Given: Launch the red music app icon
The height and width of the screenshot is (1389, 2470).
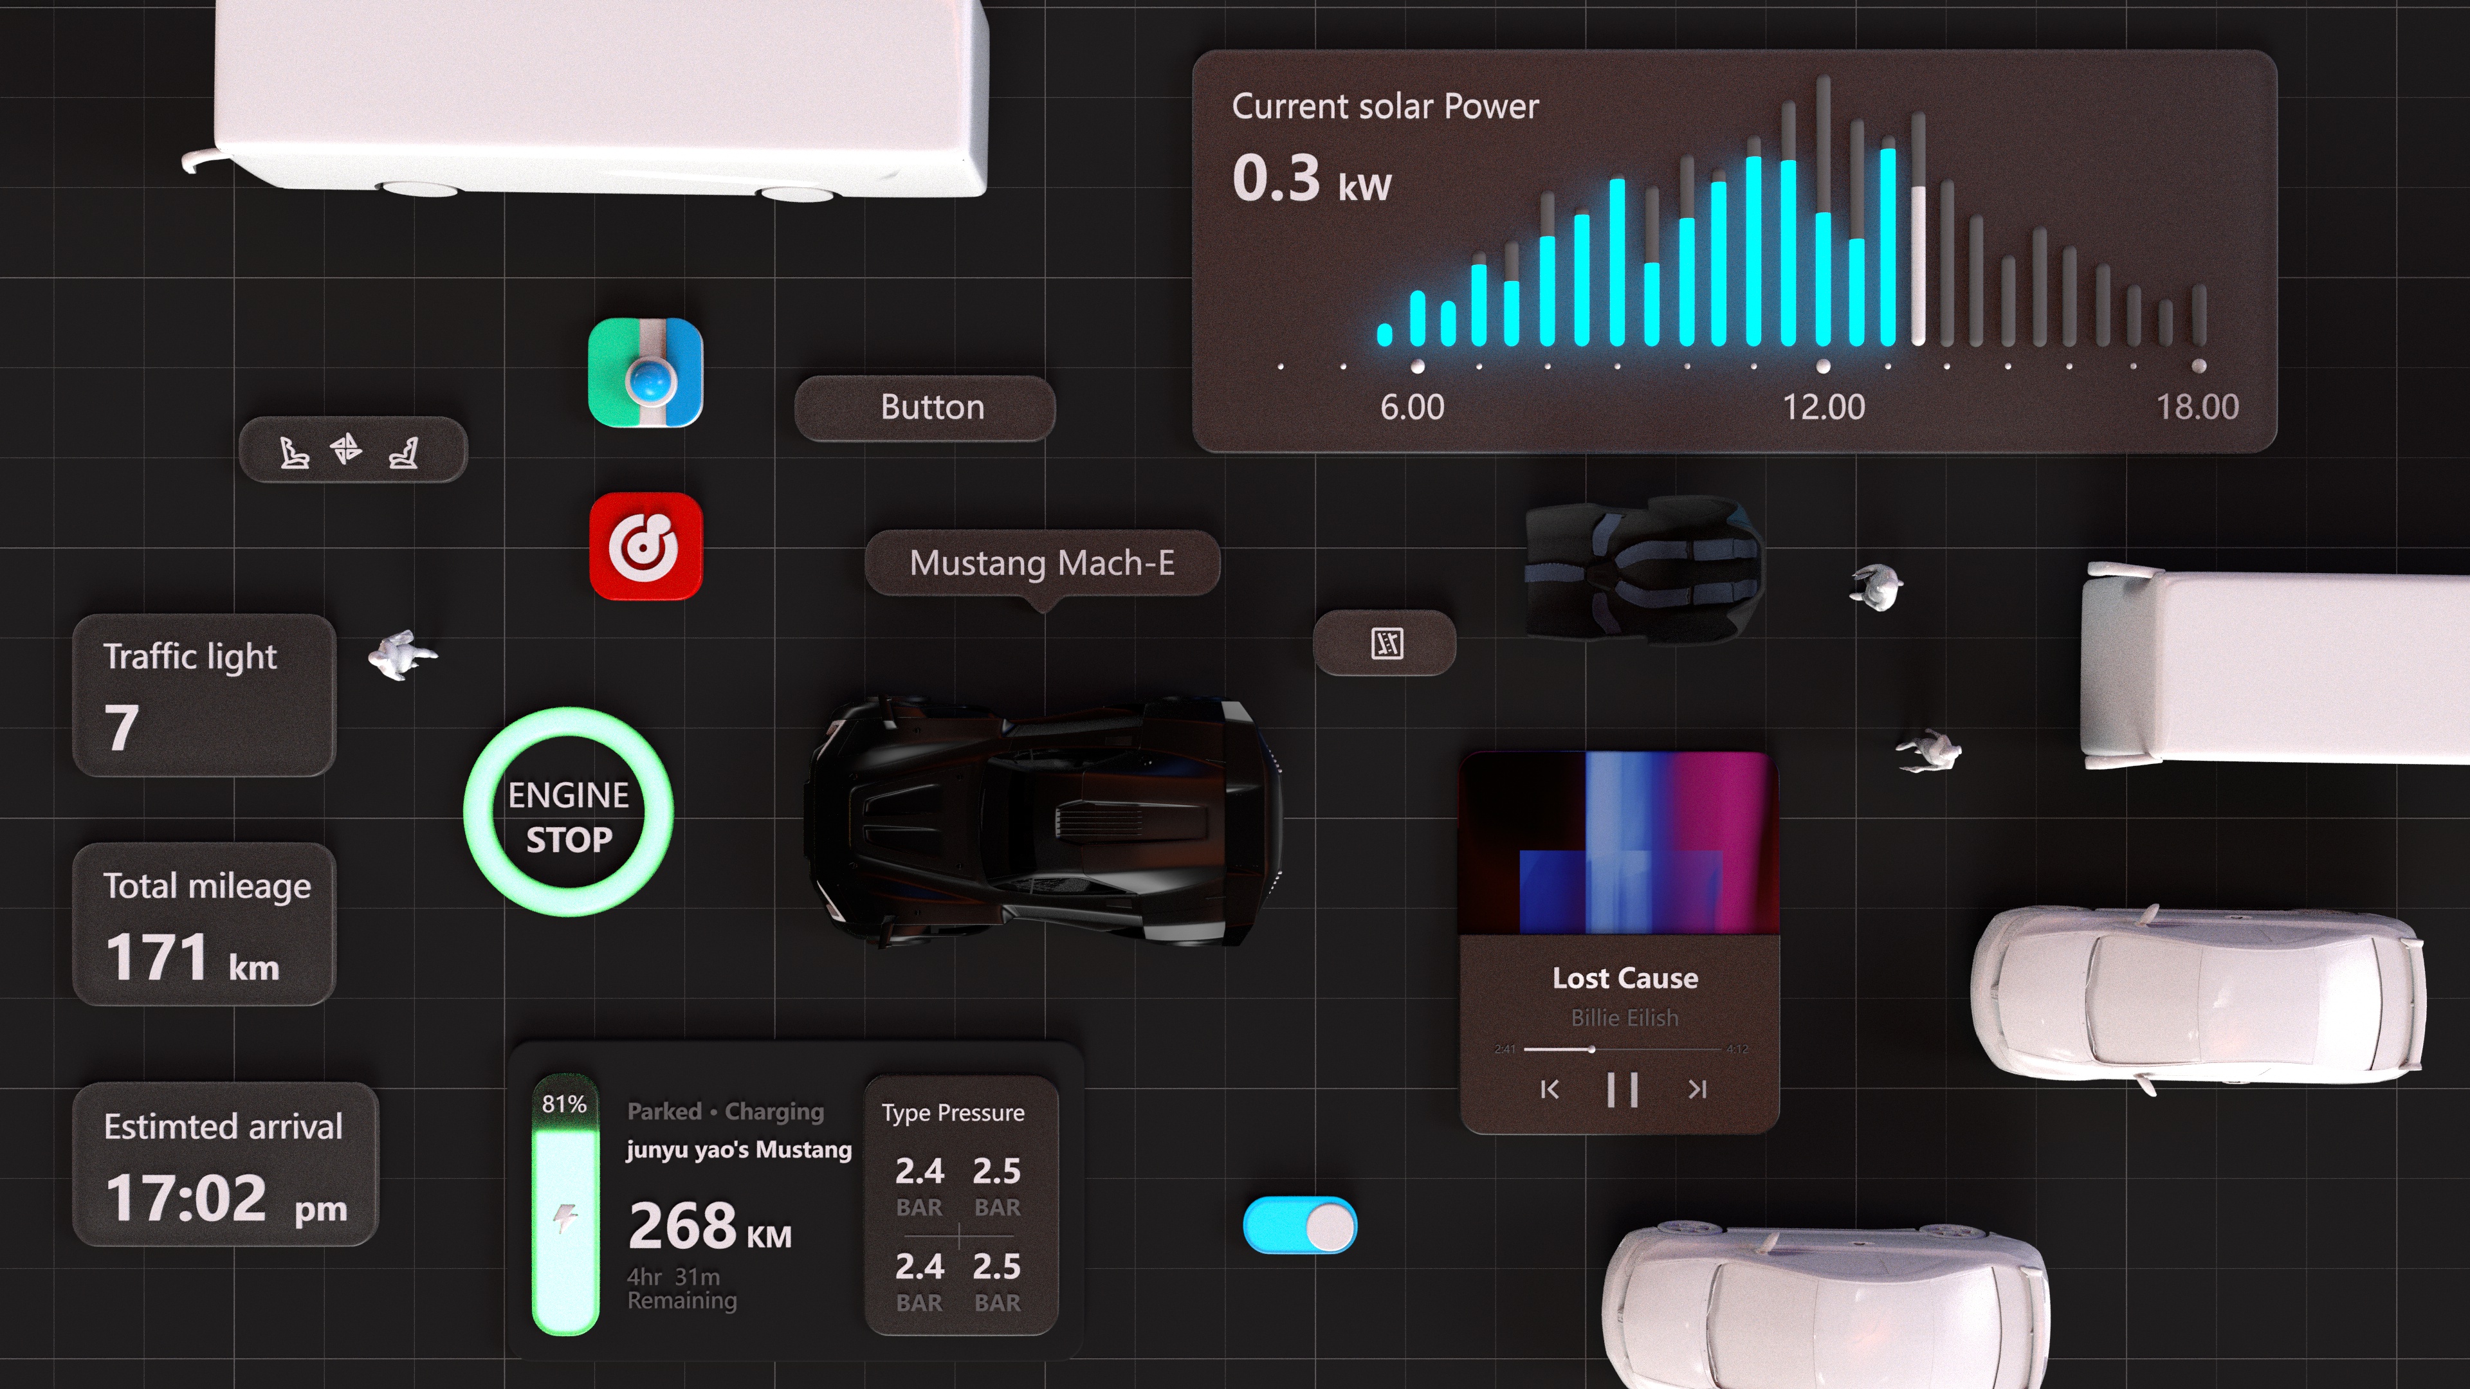Looking at the screenshot, I should (x=645, y=547).
